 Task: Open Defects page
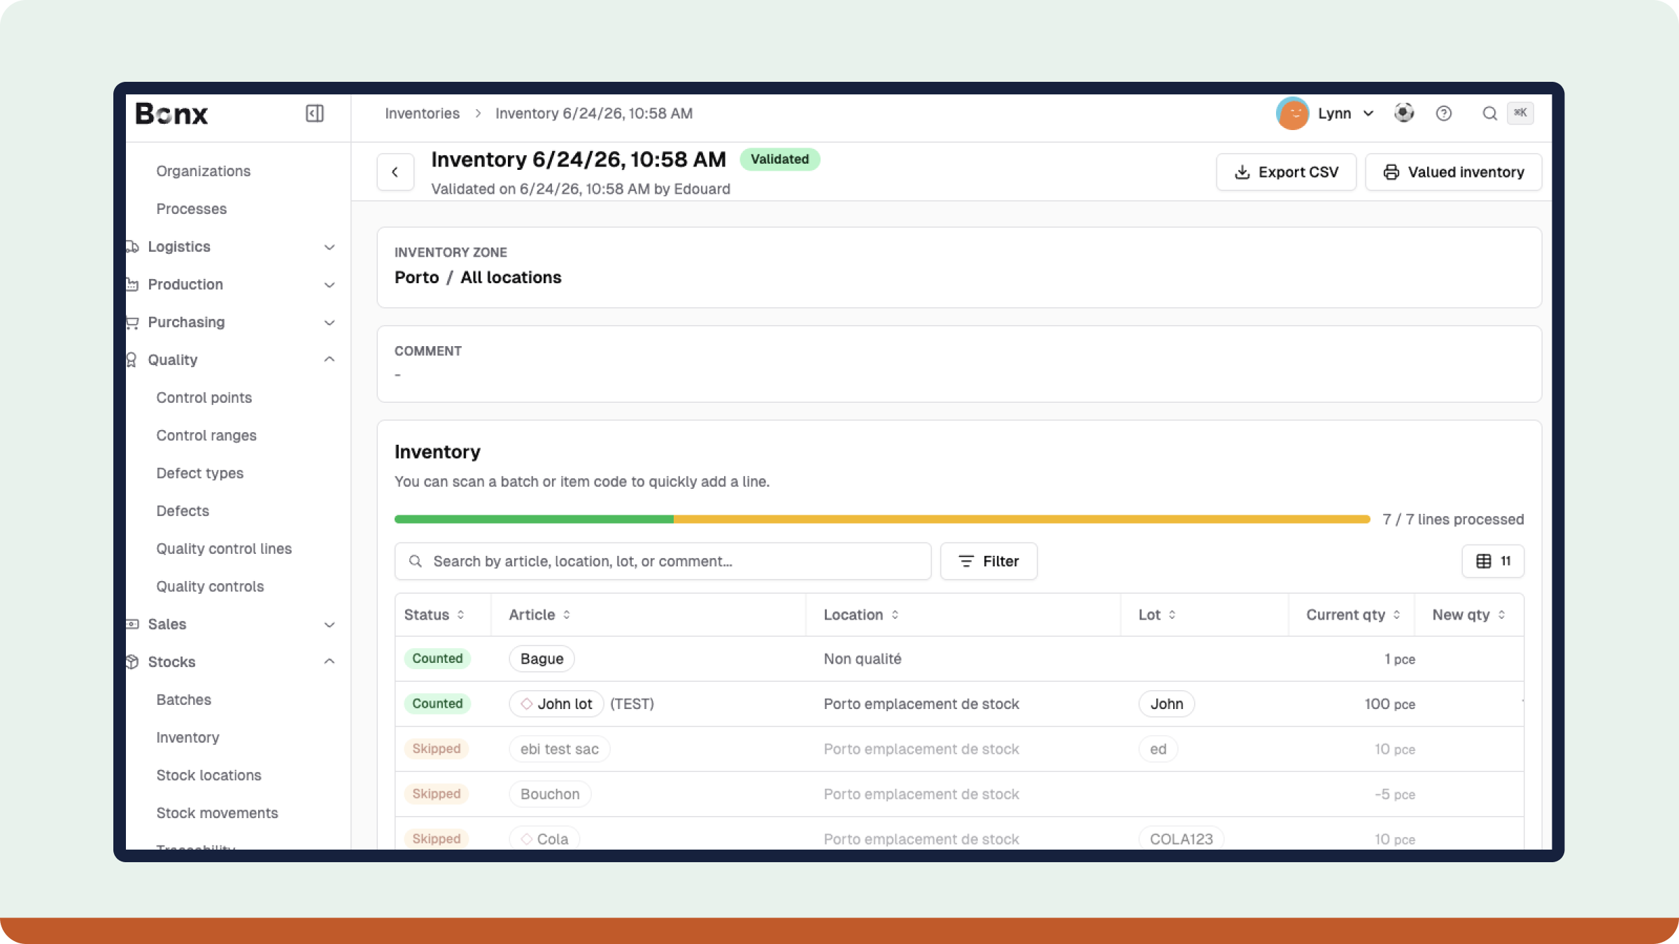tap(183, 511)
